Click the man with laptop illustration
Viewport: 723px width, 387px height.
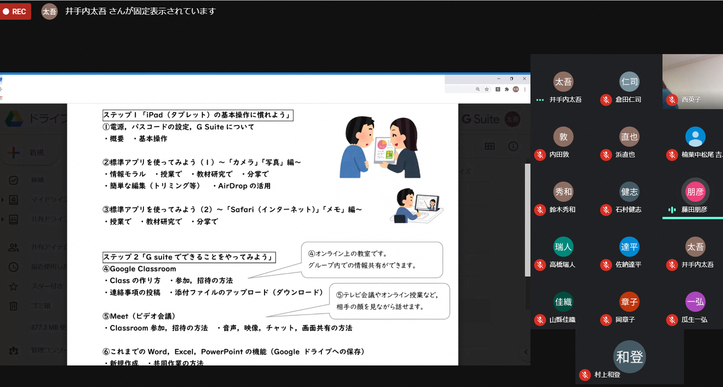(416, 205)
